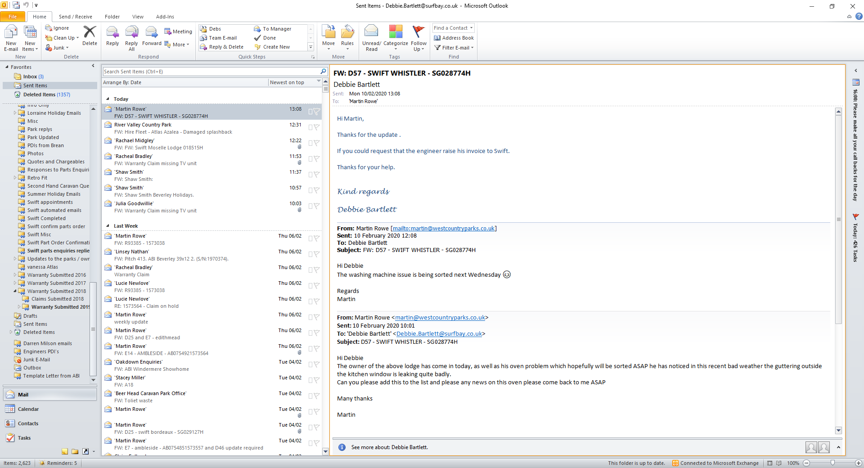Collapse the Favorites folder group
The height and width of the screenshot is (468, 864).
7,67
